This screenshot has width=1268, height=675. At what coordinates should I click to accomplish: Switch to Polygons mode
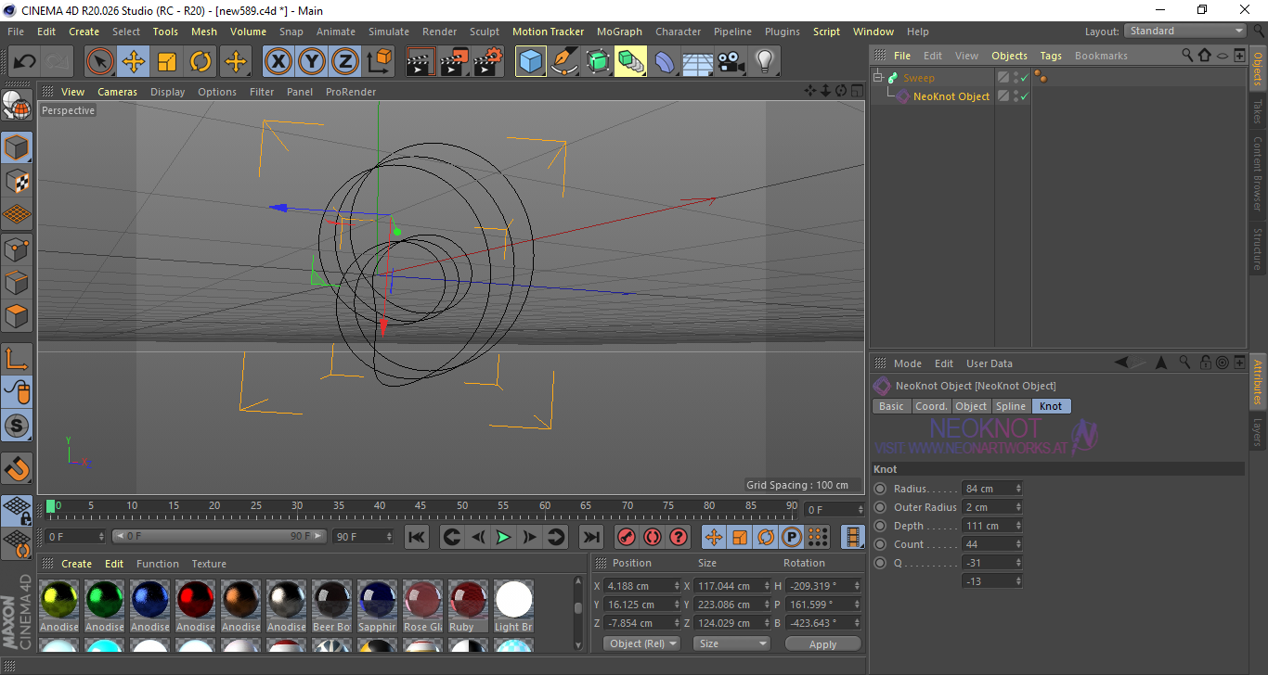click(17, 315)
